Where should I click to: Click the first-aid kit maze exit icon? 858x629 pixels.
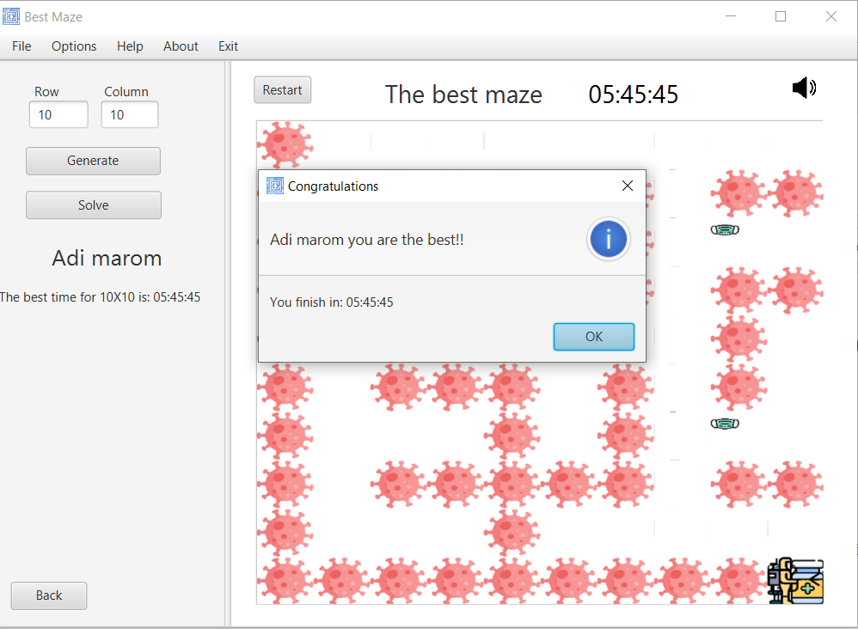point(794,581)
